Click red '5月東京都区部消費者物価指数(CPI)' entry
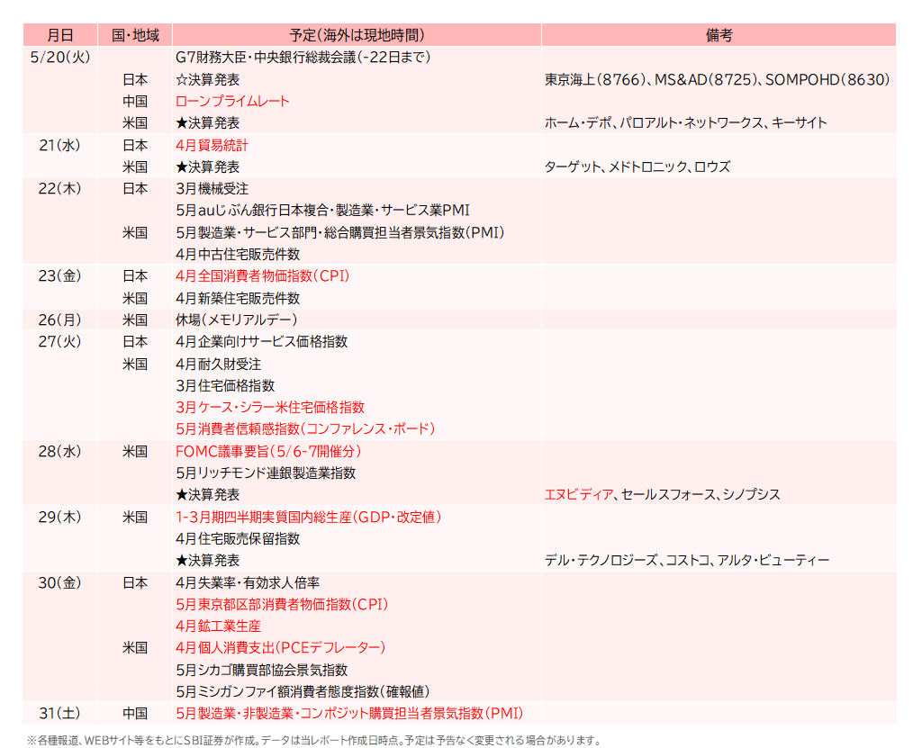The width and height of the screenshot is (922, 748). coord(282,605)
